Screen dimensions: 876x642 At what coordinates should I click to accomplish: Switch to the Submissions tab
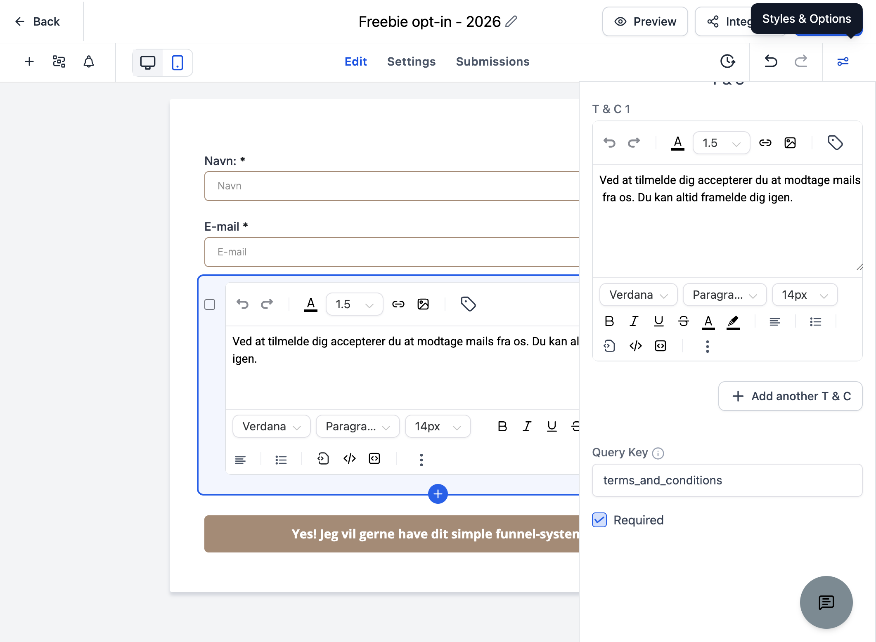492,61
